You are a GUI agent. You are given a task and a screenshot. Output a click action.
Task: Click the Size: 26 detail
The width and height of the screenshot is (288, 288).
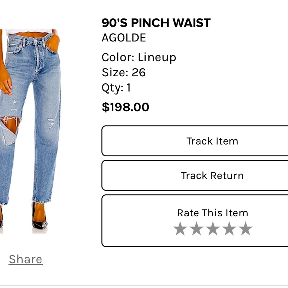(x=124, y=72)
